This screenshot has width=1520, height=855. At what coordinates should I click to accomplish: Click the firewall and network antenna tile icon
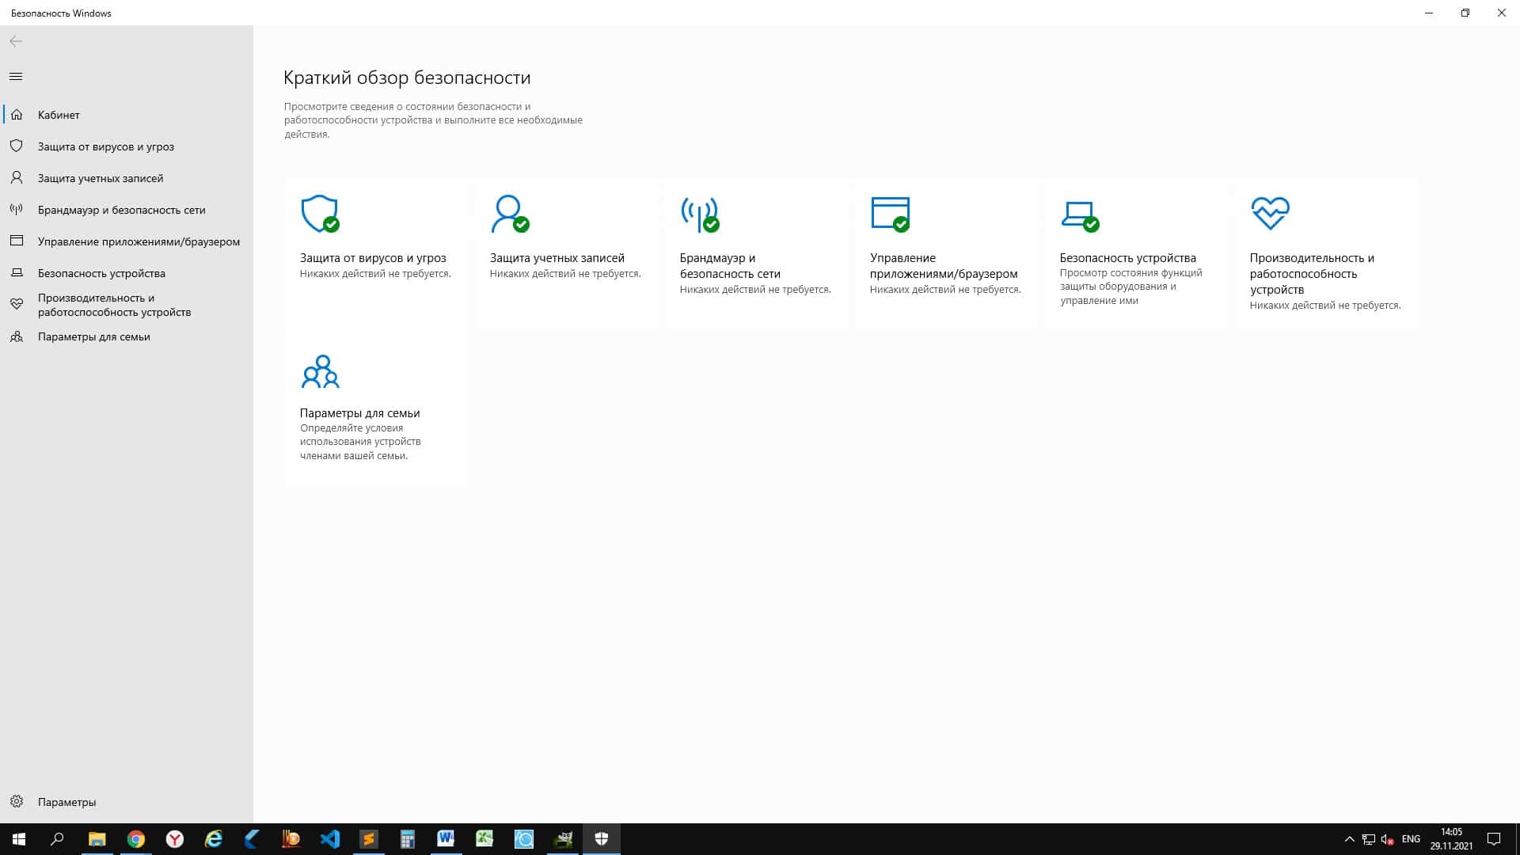tap(699, 214)
